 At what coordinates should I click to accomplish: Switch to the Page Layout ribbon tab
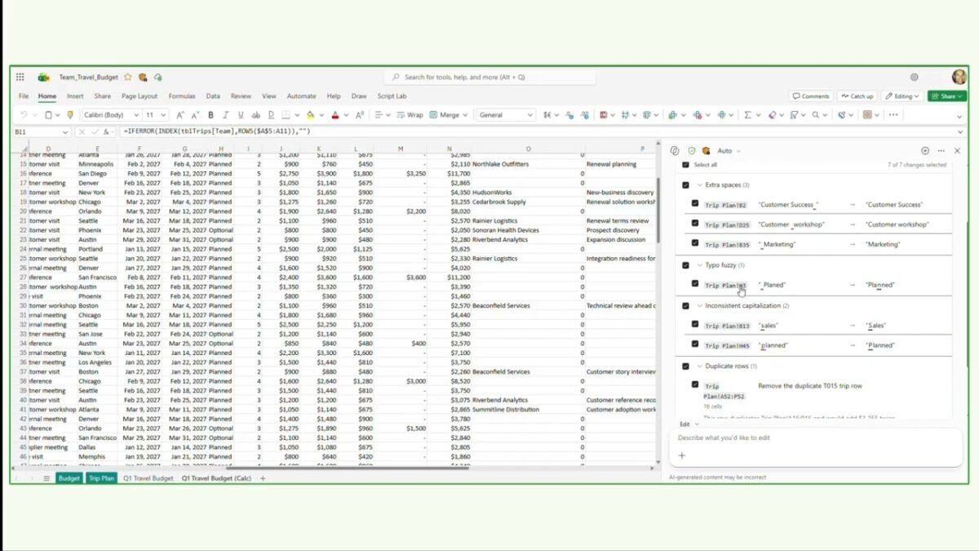click(140, 96)
